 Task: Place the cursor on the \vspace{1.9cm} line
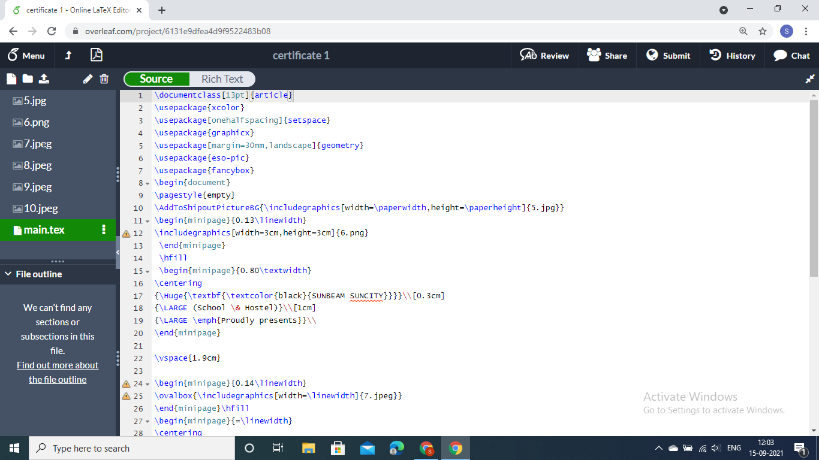(x=188, y=358)
